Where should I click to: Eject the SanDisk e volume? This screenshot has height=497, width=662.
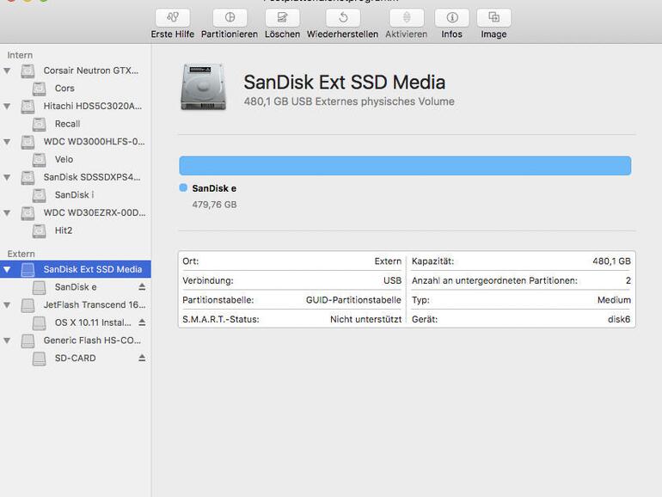click(142, 287)
